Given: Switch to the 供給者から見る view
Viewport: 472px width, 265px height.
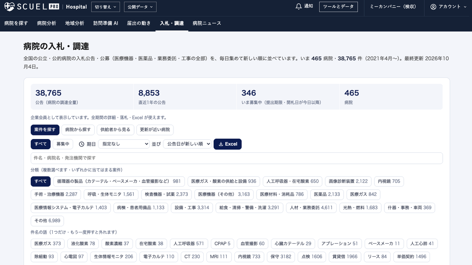Looking at the screenshot, I should pos(116,130).
